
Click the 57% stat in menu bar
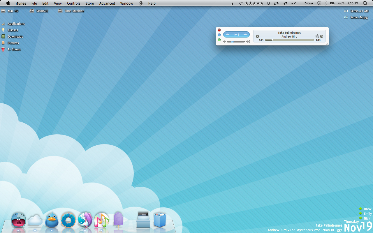pyautogui.click(x=276, y=3)
